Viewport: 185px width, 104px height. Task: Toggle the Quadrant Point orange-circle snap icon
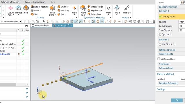pyautogui.click(x=98, y=21)
